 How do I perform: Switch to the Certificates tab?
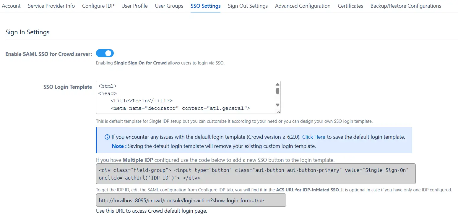click(350, 6)
